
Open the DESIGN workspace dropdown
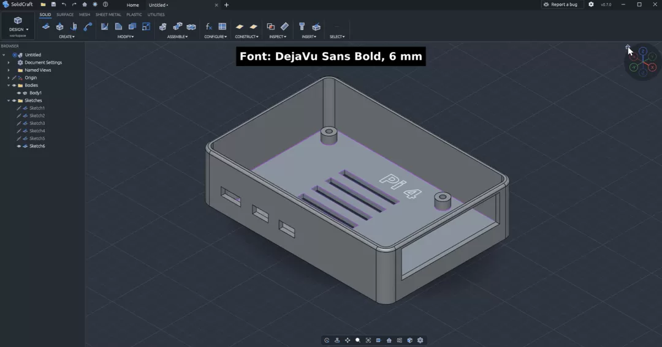(18, 26)
